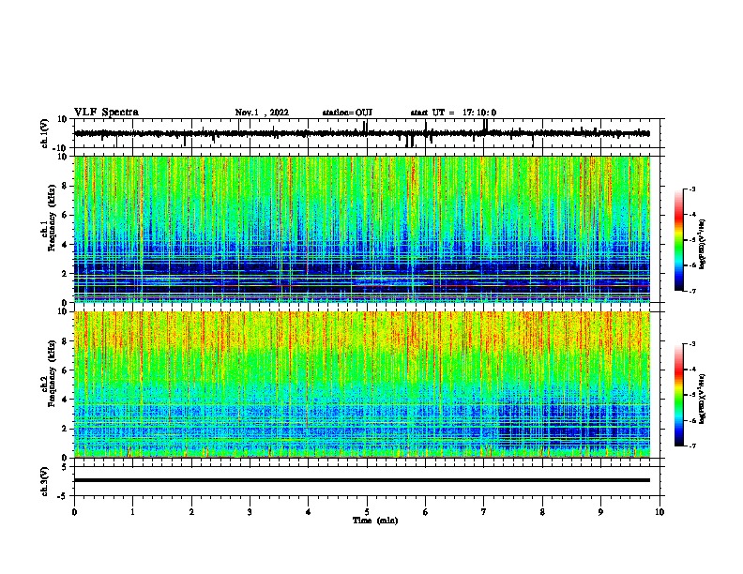Click the ch.2 spectrogram color bar
743x574 pixels.
click(679, 395)
